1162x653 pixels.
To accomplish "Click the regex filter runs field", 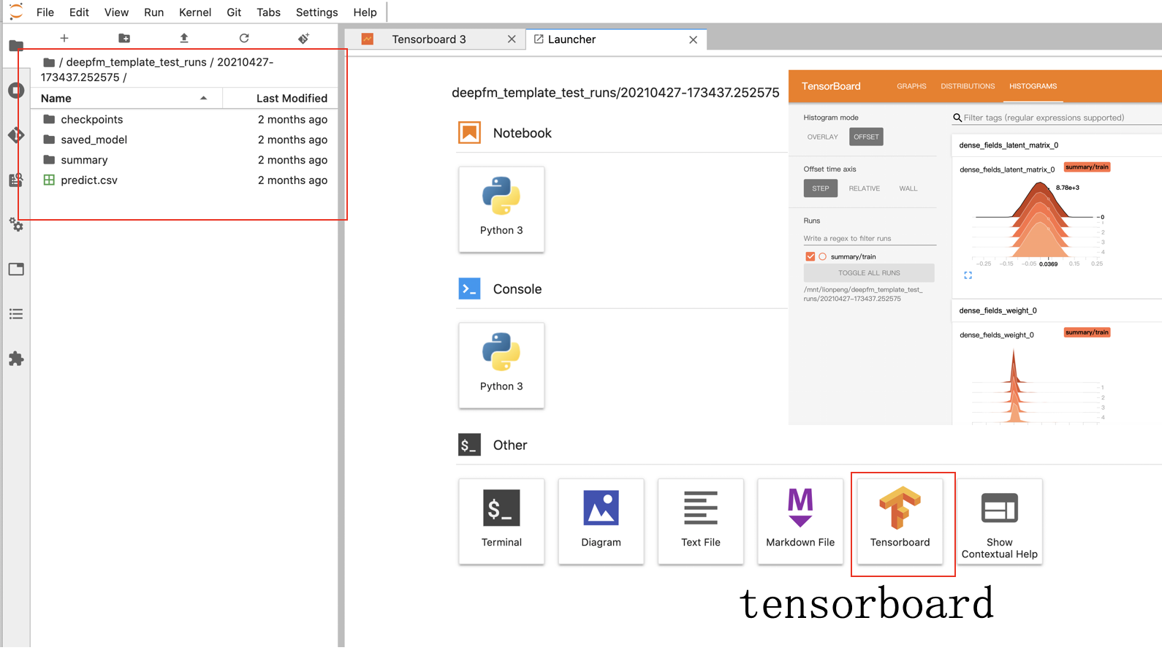I will pyautogui.click(x=870, y=238).
